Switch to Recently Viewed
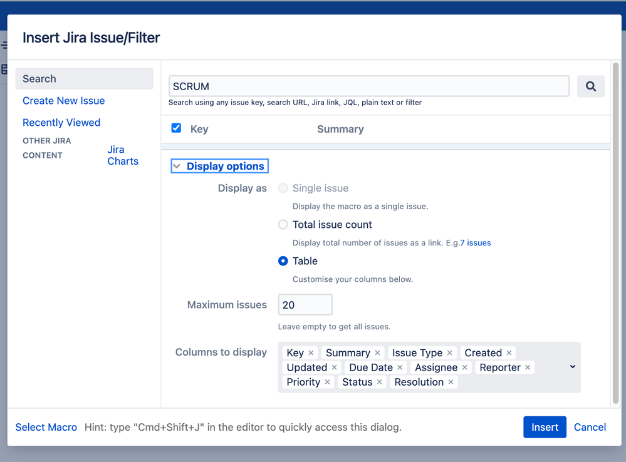The height and width of the screenshot is (462, 626). tap(61, 123)
